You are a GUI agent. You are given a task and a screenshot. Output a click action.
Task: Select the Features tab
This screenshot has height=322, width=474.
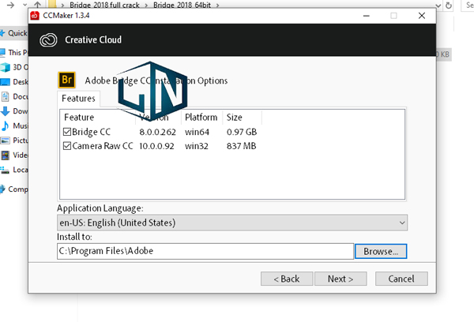pos(78,99)
